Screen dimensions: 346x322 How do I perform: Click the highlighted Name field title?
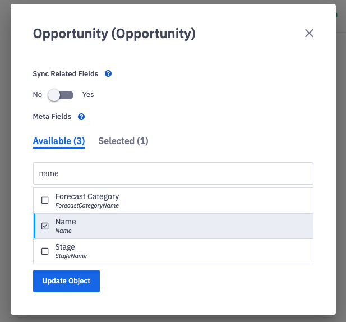pos(66,222)
